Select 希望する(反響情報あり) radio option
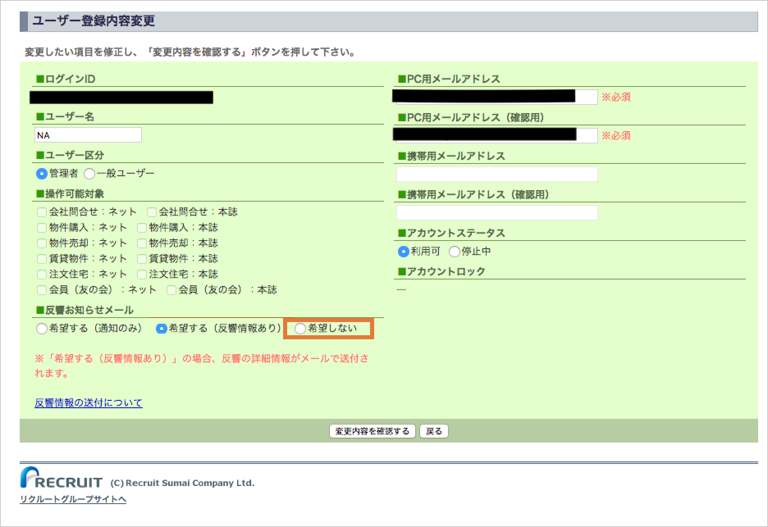The image size is (768, 527). (161, 329)
